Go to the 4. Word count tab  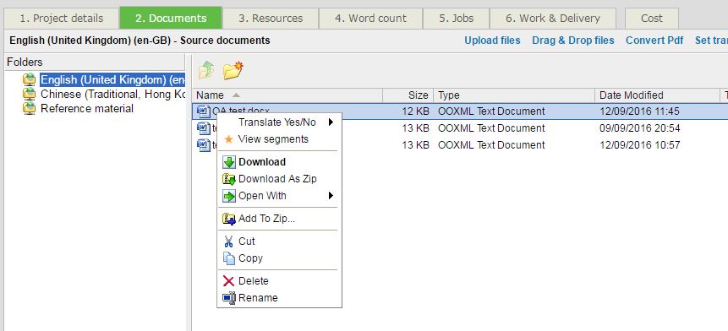[370, 18]
